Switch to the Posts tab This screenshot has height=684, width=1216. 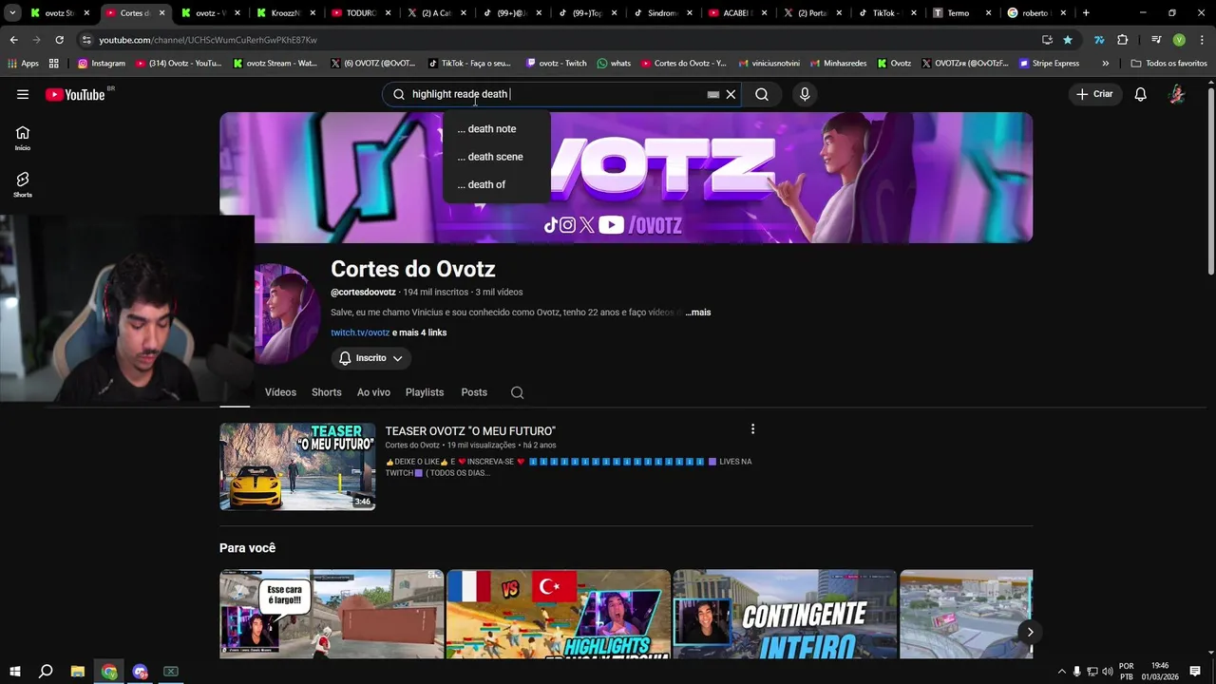[474, 392]
